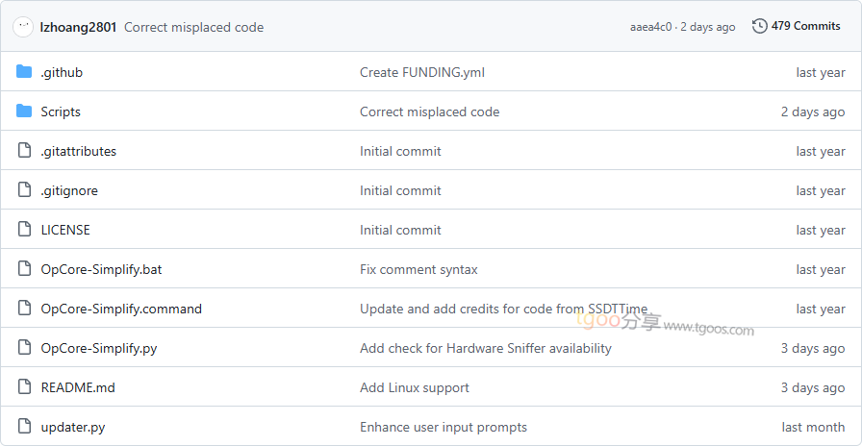Open the 'Create FUNDING.yml' commit message
Viewport: 862px width, 446px height.
pyautogui.click(x=421, y=72)
